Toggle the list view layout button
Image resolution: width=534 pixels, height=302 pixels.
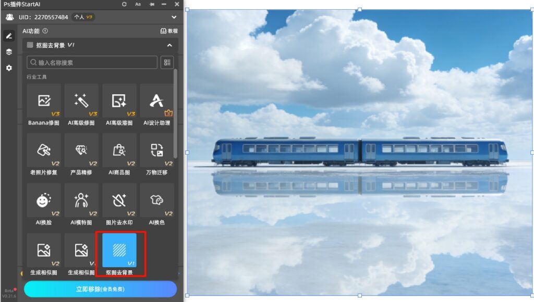(x=167, y=62)
